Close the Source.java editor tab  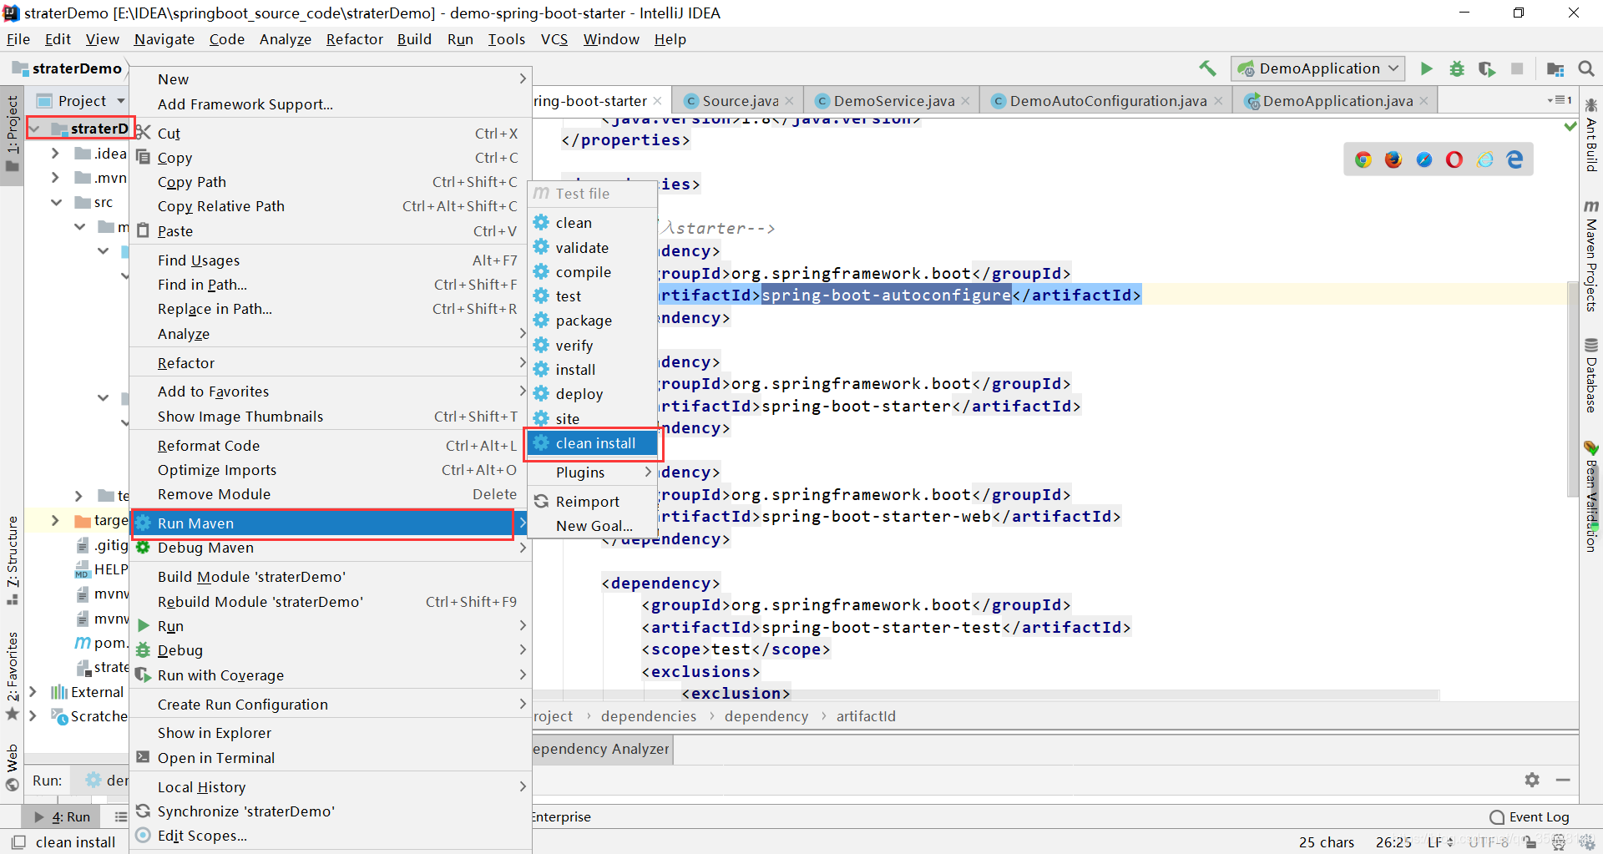tap(789, 101)
